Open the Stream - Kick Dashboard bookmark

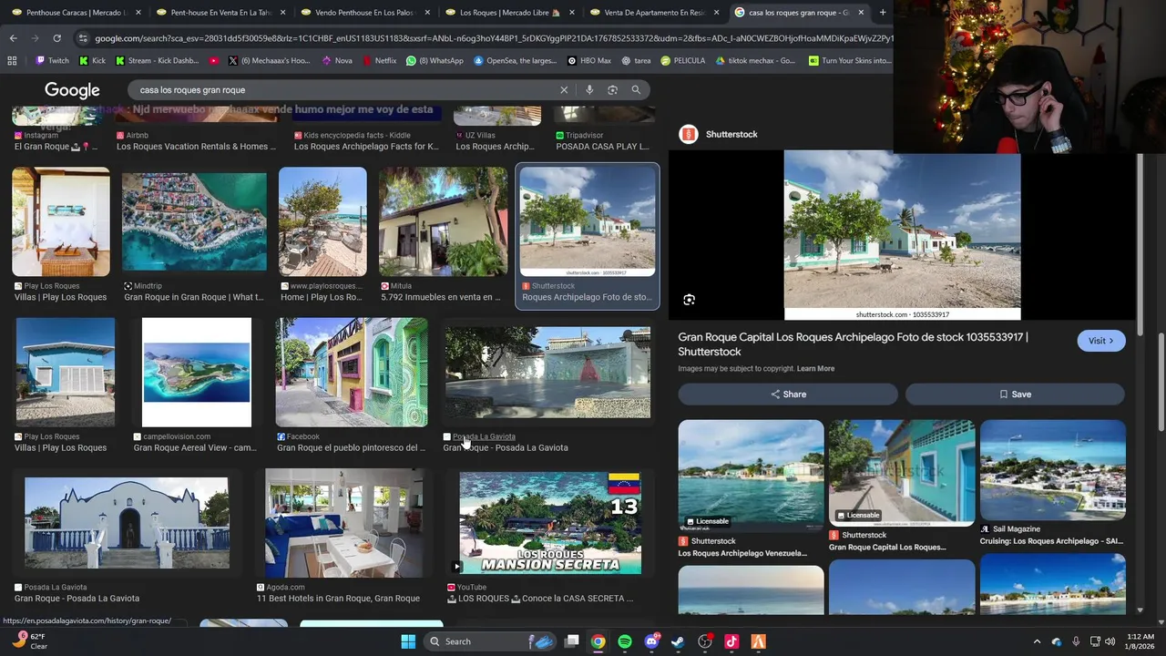tap(157, 61)
